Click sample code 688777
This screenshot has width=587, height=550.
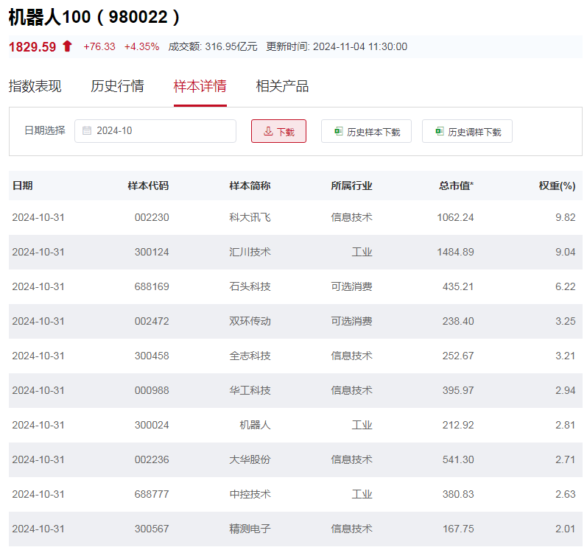click(152, 494)
